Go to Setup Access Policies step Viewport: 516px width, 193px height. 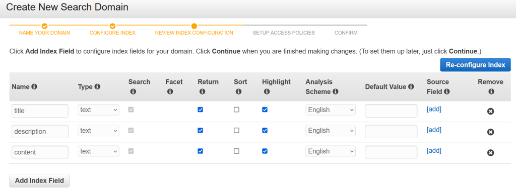(284, 33)
